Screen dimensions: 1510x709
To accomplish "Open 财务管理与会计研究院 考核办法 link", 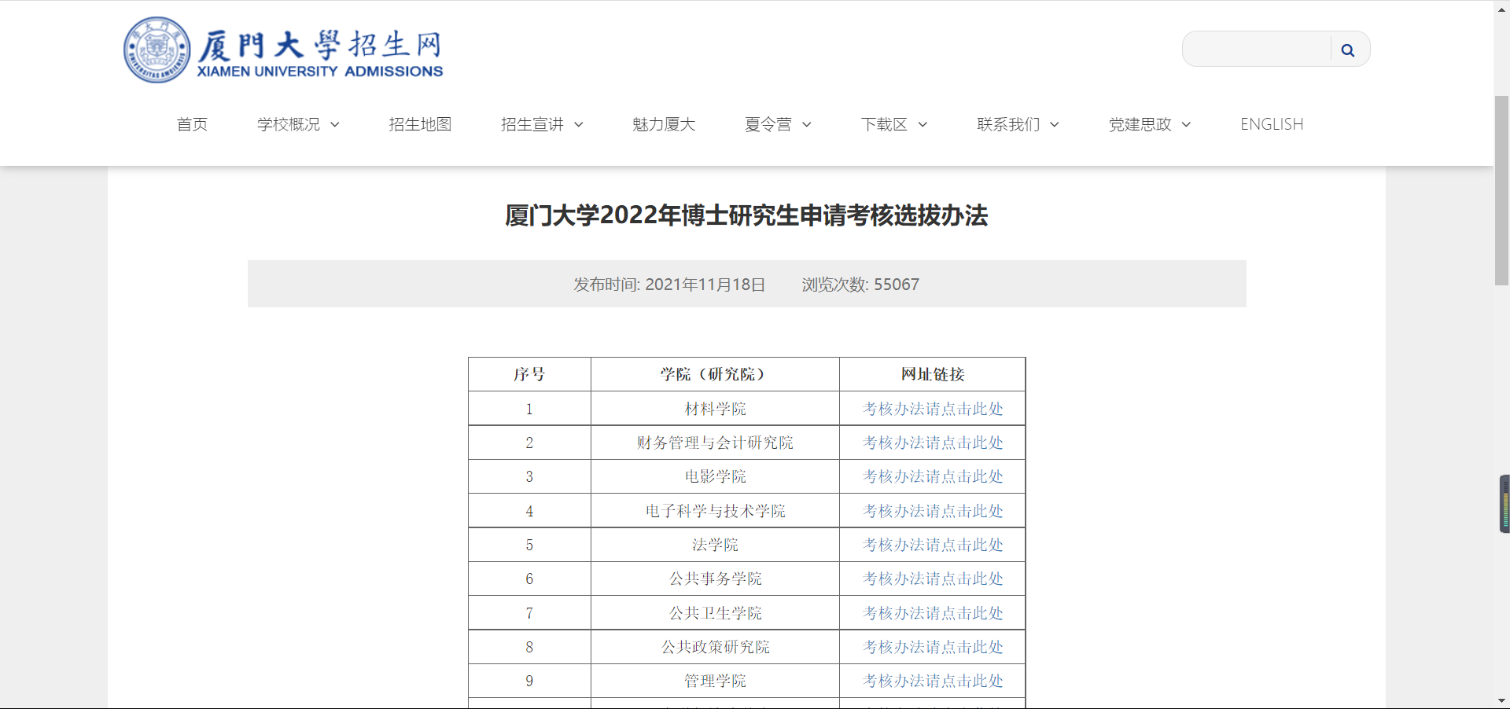I will click(933, 443).
